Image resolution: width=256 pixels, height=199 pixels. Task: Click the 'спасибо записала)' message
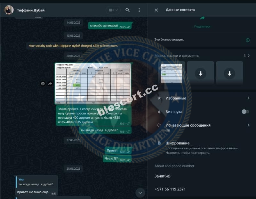click(110, 26)
